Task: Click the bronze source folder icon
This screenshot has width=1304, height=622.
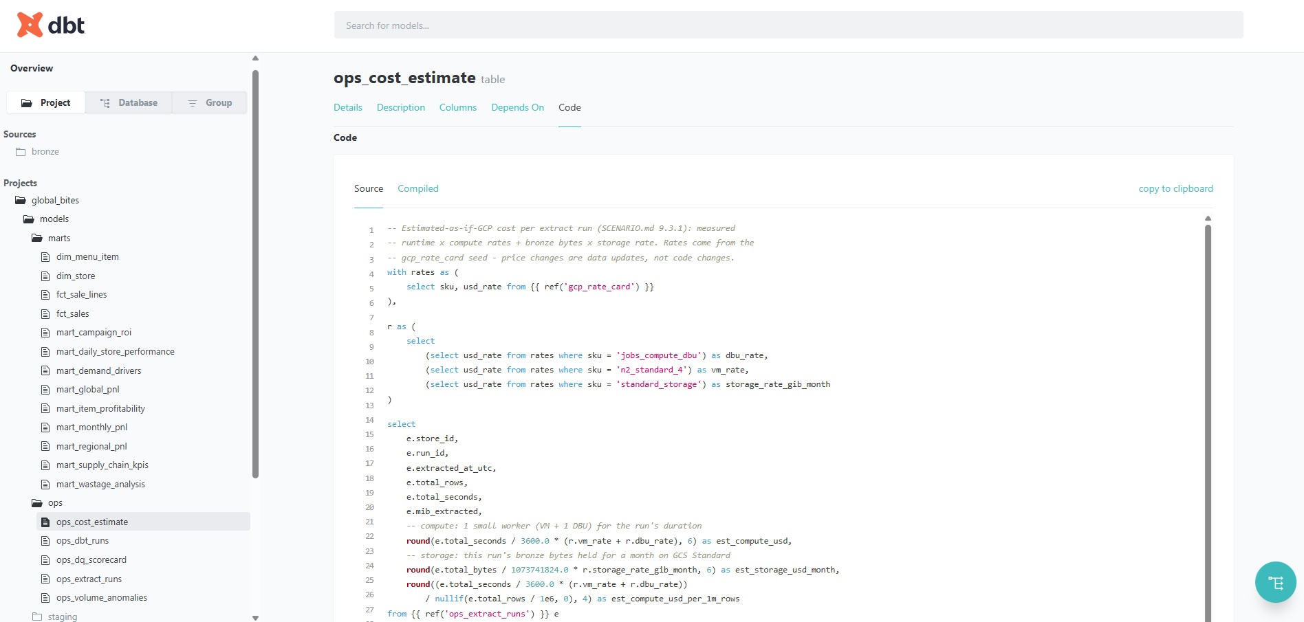Action: 21,152
